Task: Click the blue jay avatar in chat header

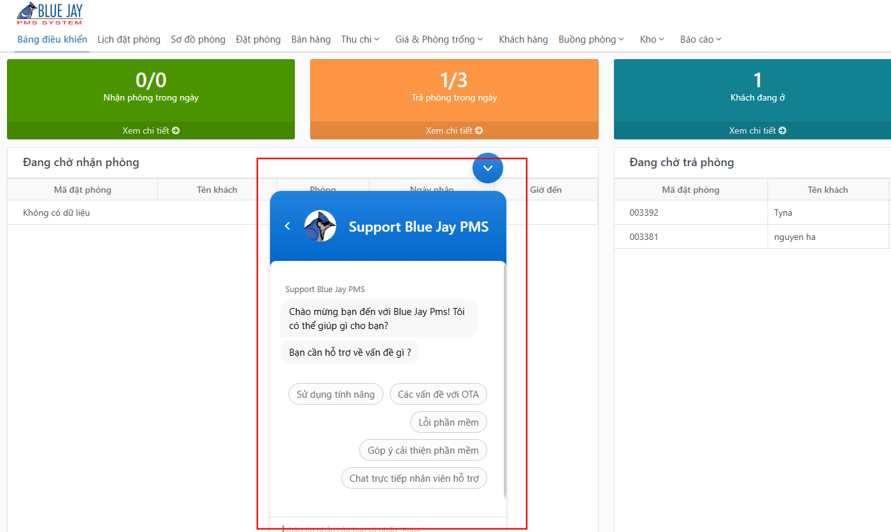Action: pos(320,226)
